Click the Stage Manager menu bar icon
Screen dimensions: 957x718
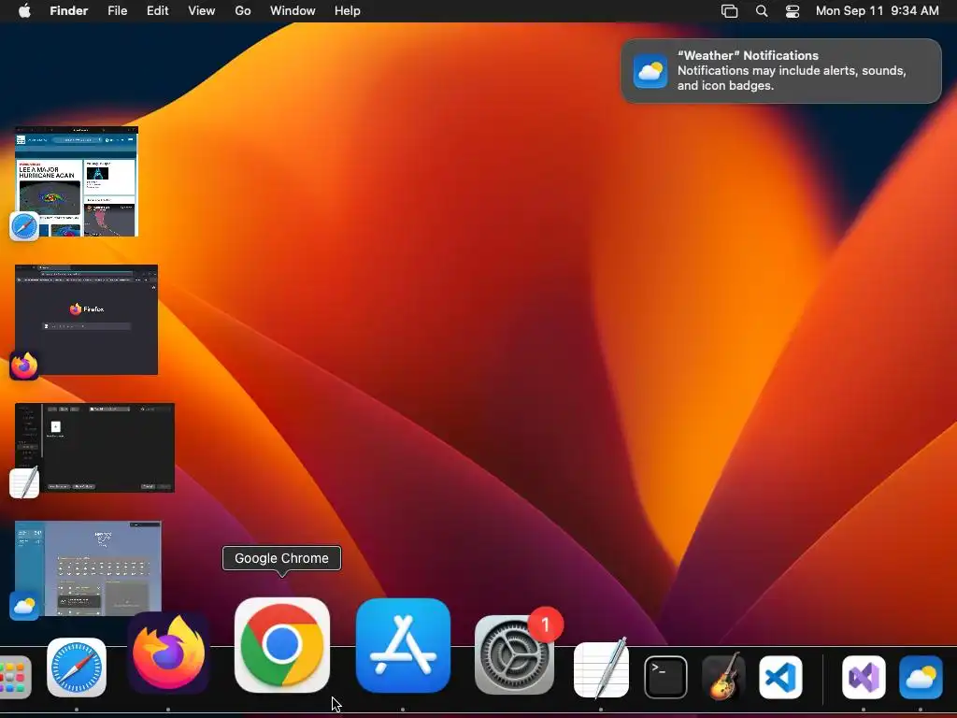tap(729, 11)
